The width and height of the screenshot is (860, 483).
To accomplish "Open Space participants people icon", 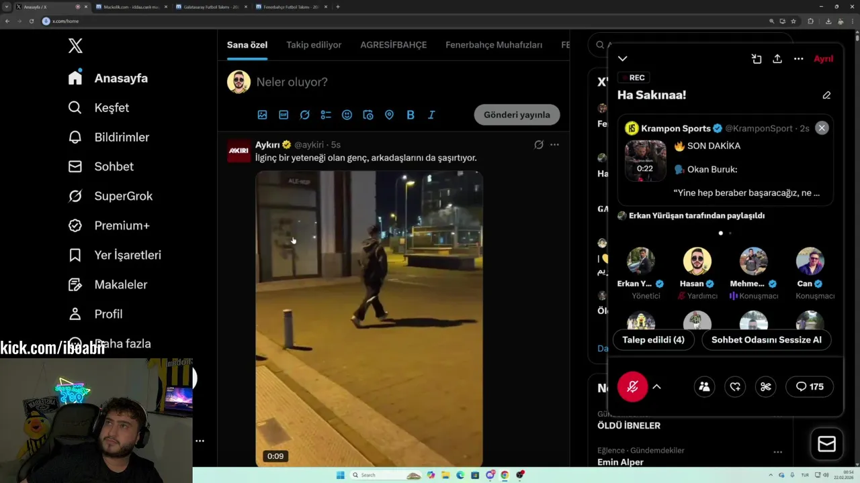I will click(x=704, y=386).
